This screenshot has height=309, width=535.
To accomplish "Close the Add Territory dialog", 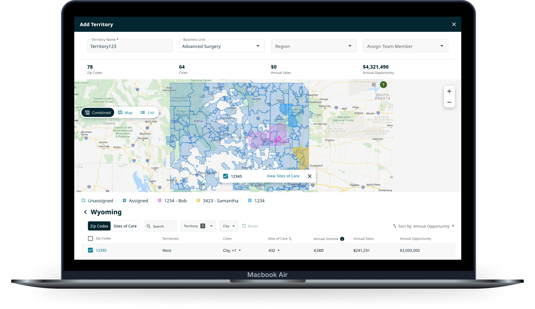I will pyautogui.click(x=454, y=24).
